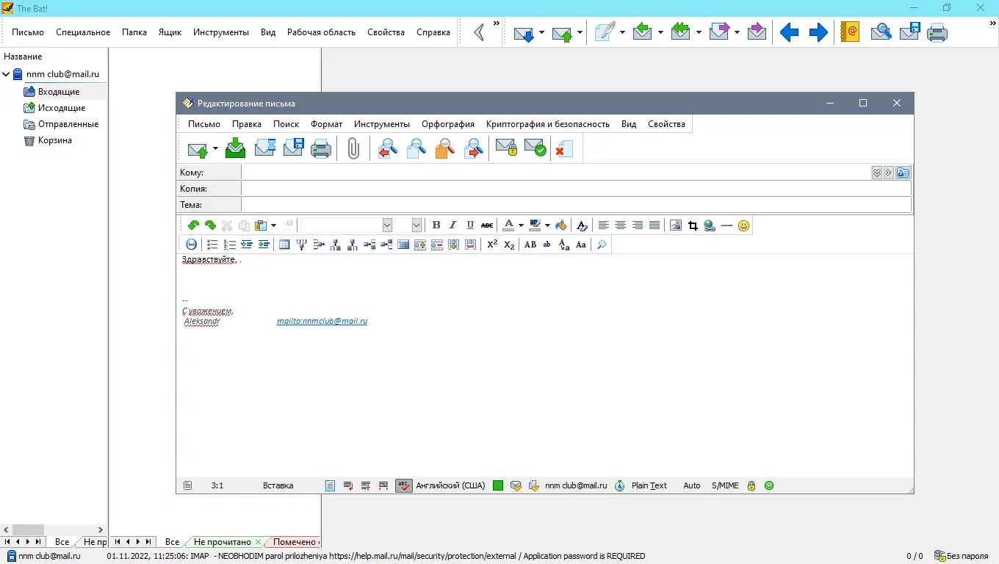This screenshot has width=999, height=564.
Task: Click the Английский (США) language in status bar
Action: tap(450, 485)
